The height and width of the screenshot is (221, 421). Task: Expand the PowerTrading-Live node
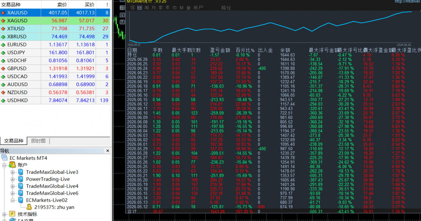13,179
